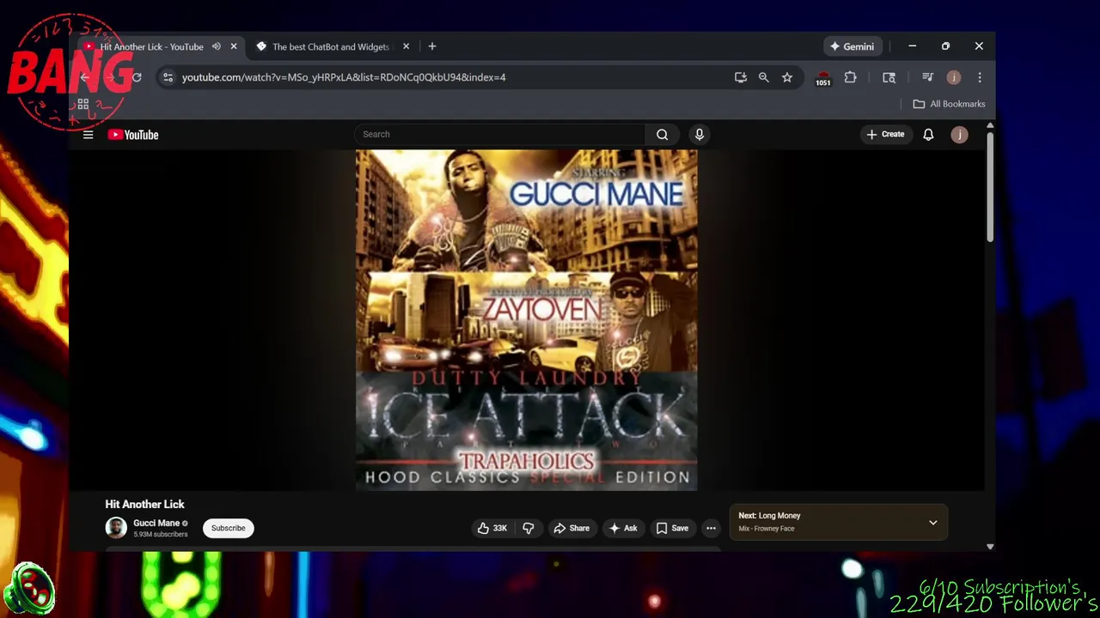Open the Chrome three-dot menu
This screenshot has height=618, width=1100.
(979, 77)
